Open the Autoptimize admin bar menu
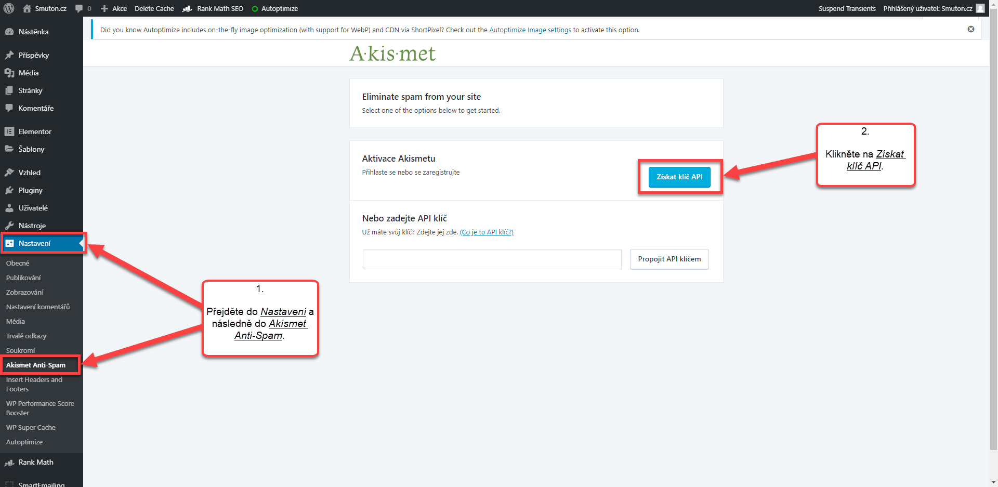This screenshot has width=998, height=487. [280, 9]
